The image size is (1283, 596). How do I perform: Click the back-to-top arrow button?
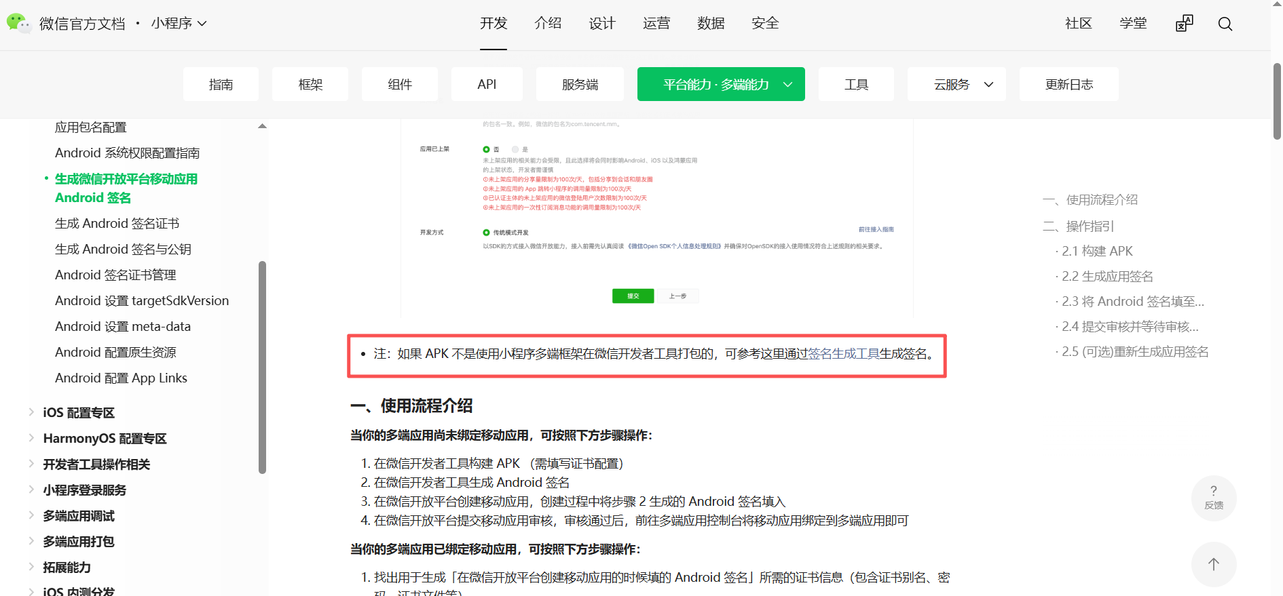(x=1214, y=564)
